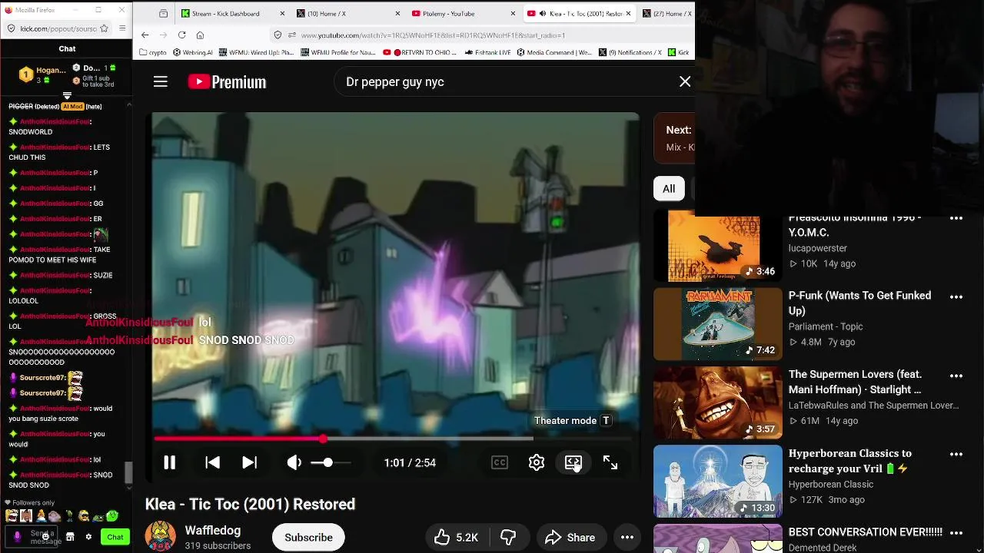Reload the YouTube page
This screenshot has width=984, height=553.
[x=181, y=35]
